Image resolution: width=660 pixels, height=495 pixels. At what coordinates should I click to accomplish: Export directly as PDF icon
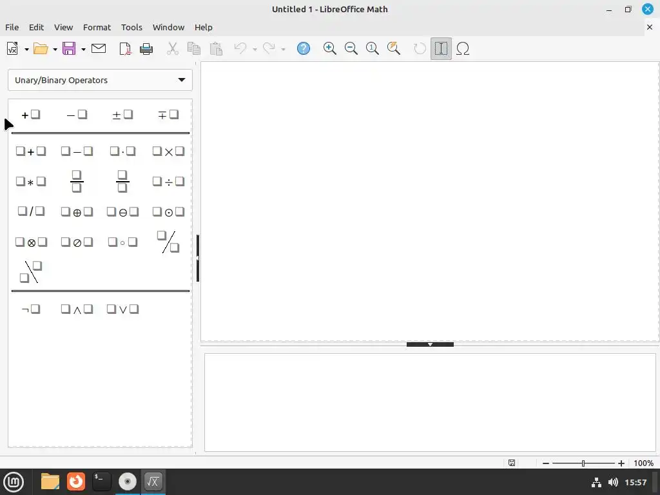point(125,48)
